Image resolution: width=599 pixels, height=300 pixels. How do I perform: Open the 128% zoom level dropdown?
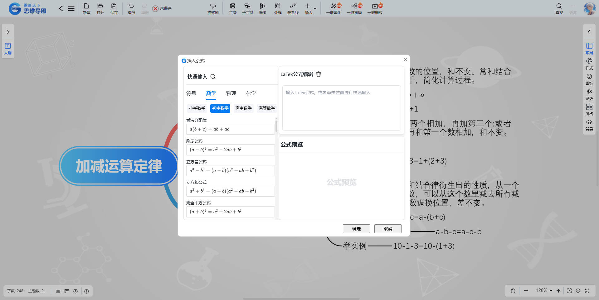544,290
